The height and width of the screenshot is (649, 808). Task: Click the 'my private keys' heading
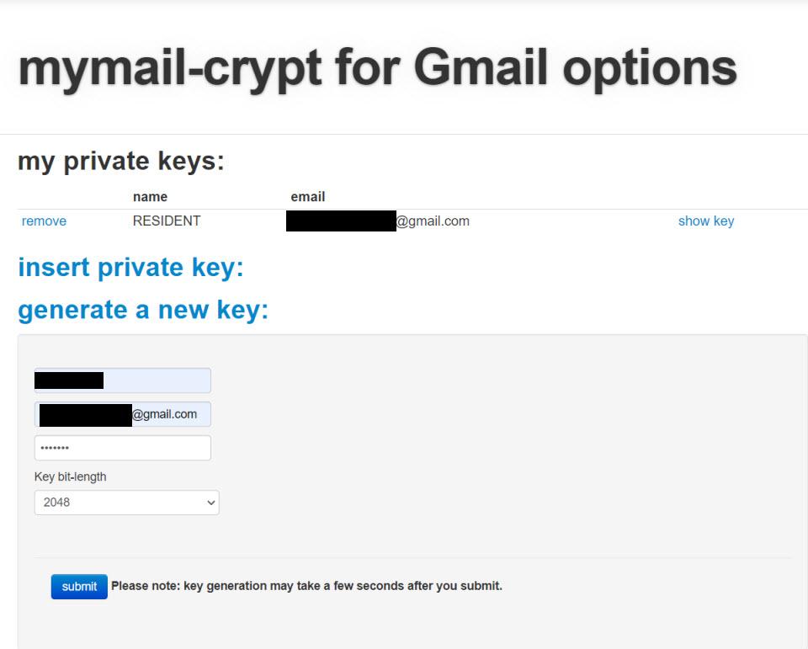[x=120, y=160]
